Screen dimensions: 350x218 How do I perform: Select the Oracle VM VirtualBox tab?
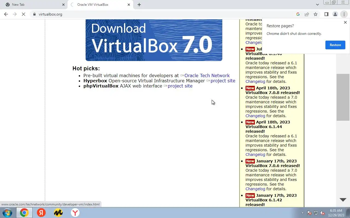100,5
